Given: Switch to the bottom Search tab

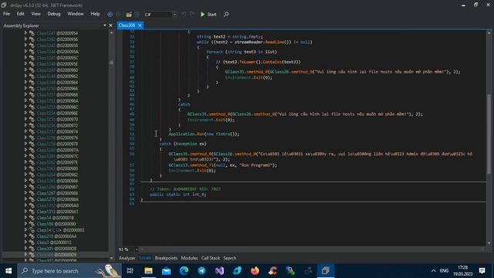Looking at the screenshot, I should click(x=230, y=258).
